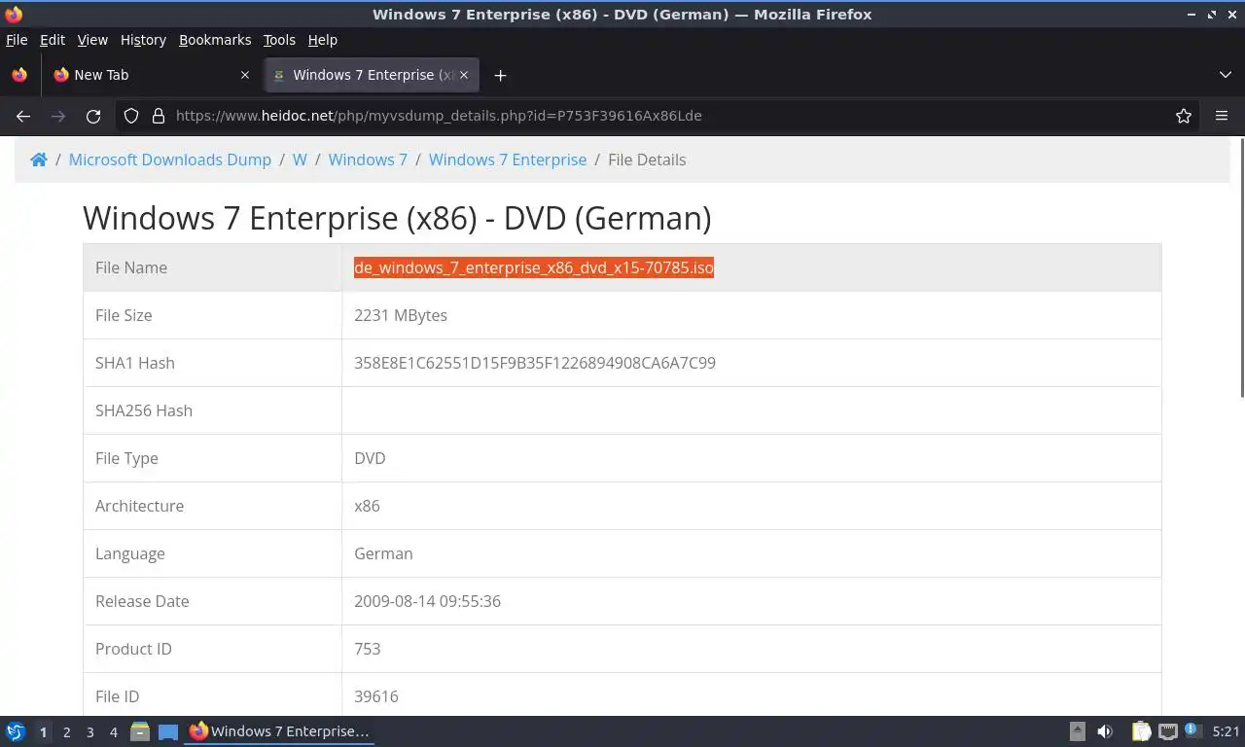The height and width of the screenshot is (747, 1245).
Task: Switch to workspace 2
Action: (66, 731)
